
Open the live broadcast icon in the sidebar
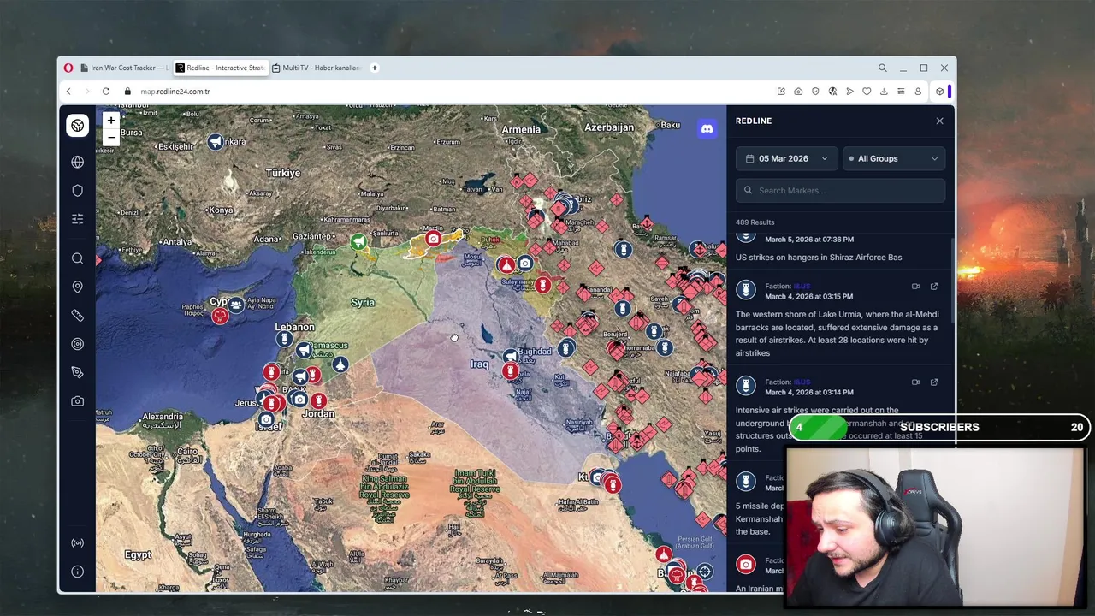77,542
